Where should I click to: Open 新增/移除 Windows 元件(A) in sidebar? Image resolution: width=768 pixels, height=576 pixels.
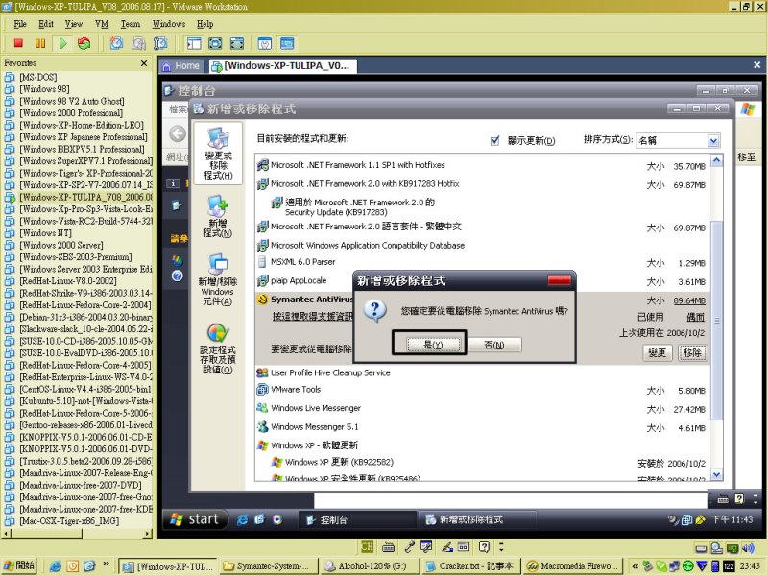click(x=218, y=280)
